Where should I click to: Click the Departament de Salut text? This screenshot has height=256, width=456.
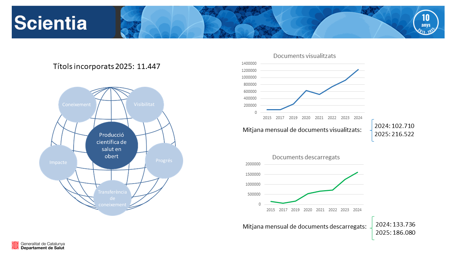[43, 248]
